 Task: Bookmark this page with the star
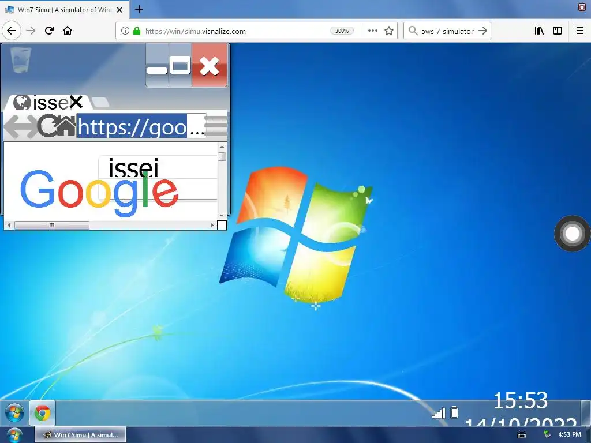[389, 31]
